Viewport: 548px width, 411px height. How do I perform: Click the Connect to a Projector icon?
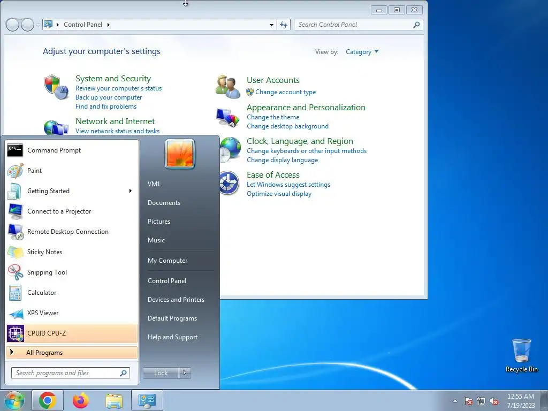pos(16,211)
